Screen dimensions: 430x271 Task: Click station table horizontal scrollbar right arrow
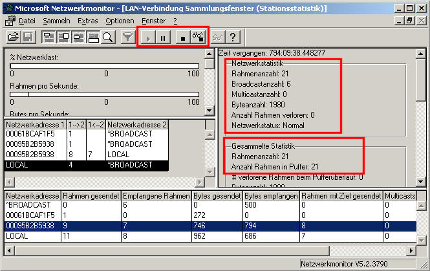(x=411, y=250)
